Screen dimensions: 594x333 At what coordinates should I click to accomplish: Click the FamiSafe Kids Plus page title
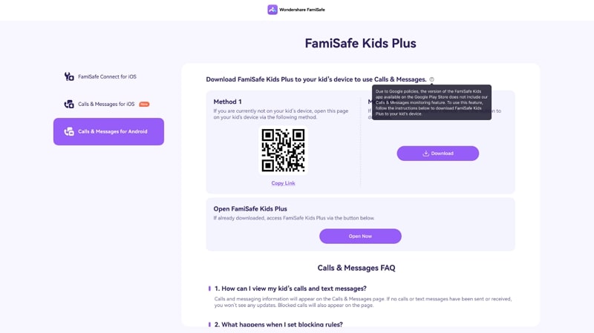click(360, 43)
